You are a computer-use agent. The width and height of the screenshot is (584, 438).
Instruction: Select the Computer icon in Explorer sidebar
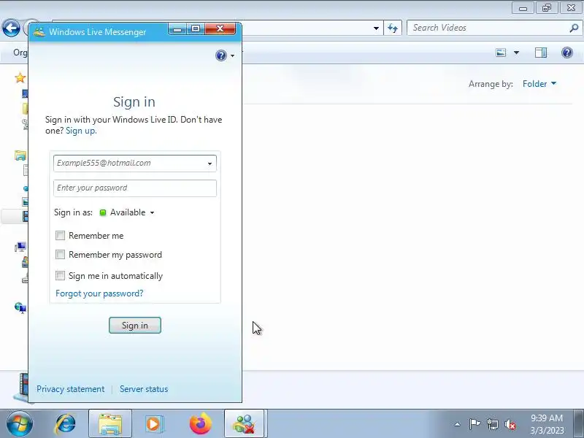pos(20,247)
